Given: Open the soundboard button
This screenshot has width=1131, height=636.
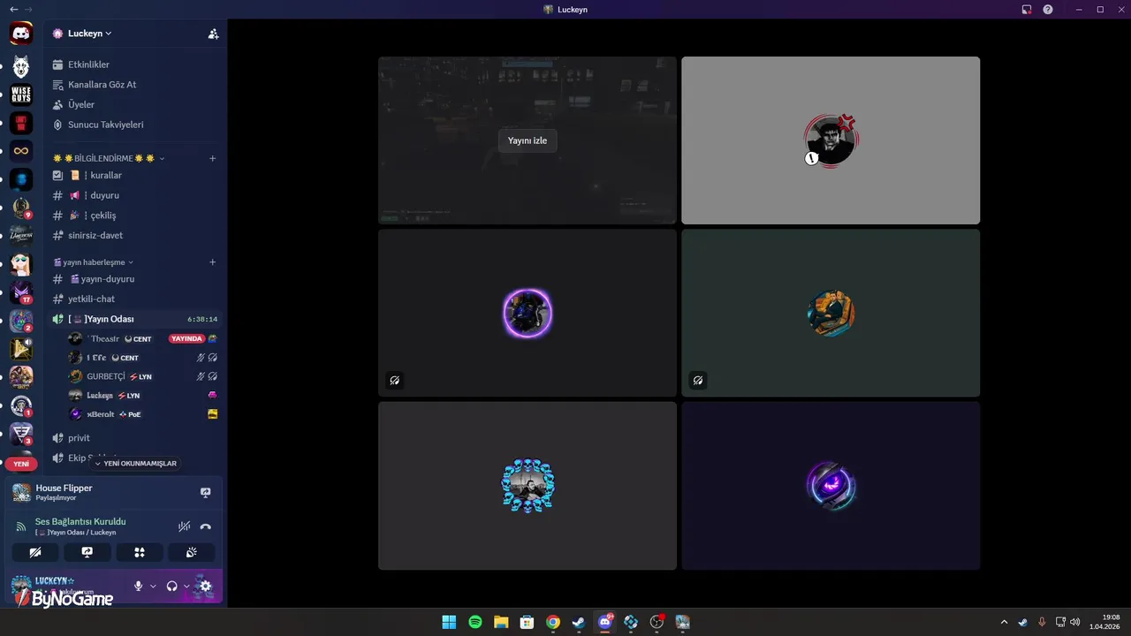Looking at the screenshot, I should 191,552.
